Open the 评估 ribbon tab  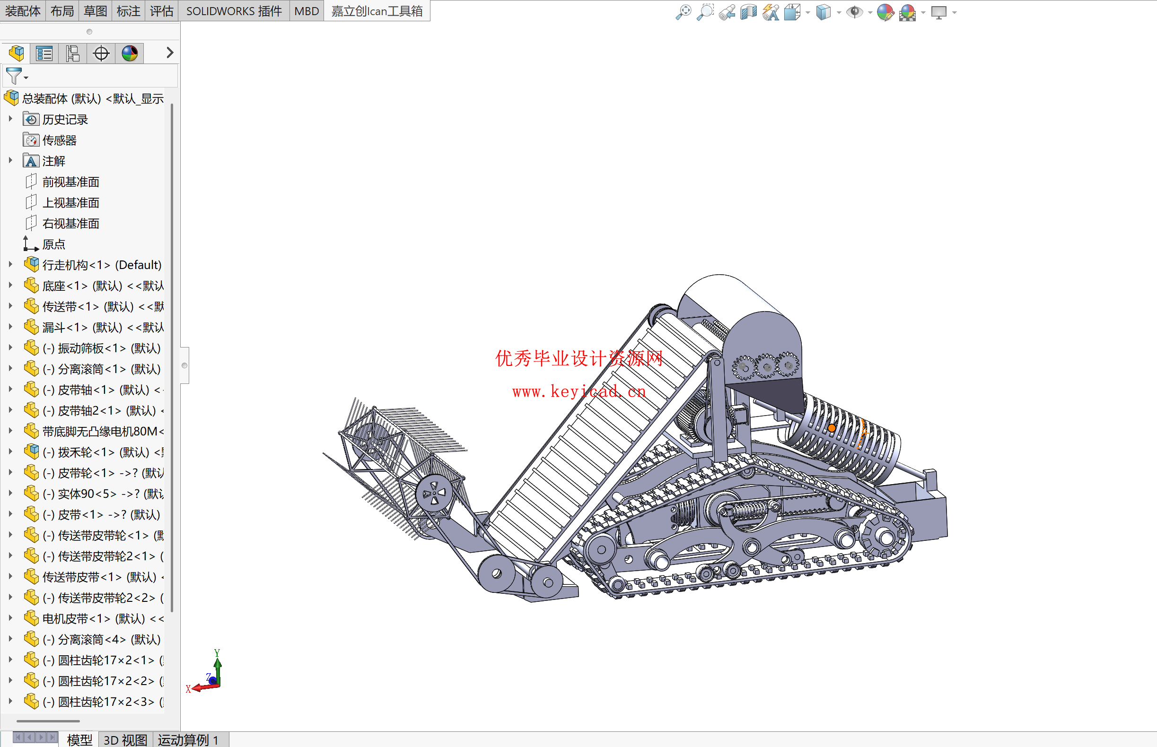(x=162, y=11)
